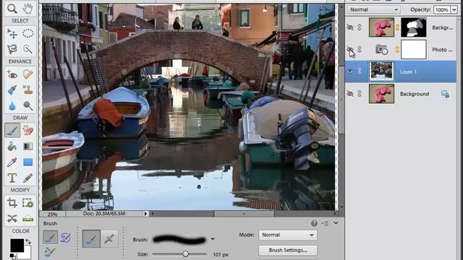
Task: Hide Layer 1 using its eye icon
Action: pos(350,71)
